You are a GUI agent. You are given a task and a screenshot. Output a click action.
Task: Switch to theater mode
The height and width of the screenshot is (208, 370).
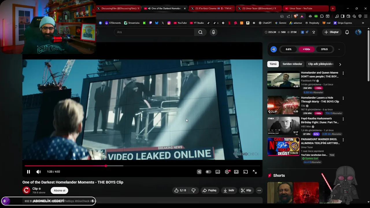pyautogui.click(x=236, y=172)
